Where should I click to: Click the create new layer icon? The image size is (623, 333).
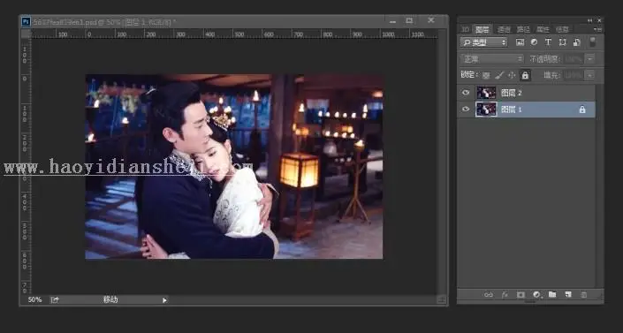(568, 294)
